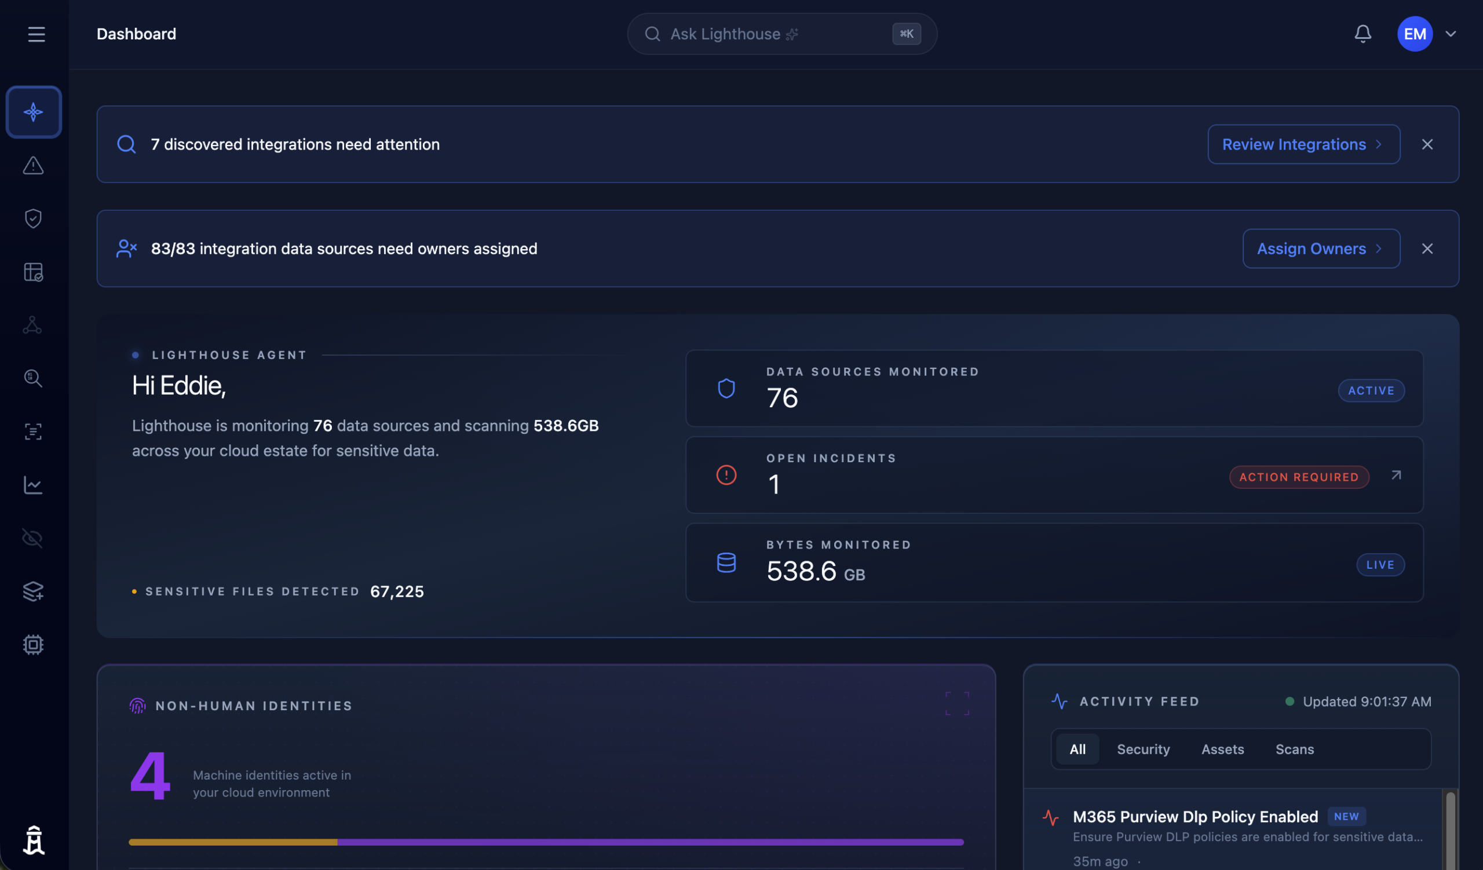The width and height of the screenshot is (1483, 870).
Task: Click the Open Incidents alert icon
Action: point(726,475)
